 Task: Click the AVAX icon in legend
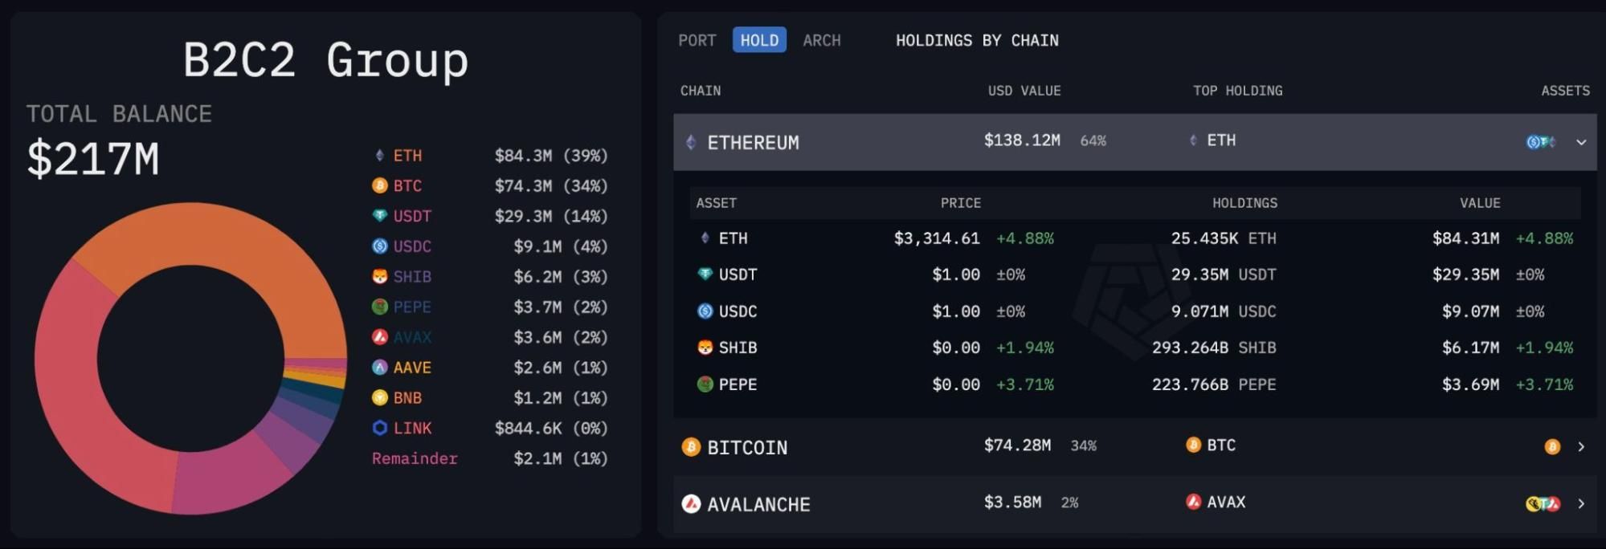pyautogui.click(x=380, y=337)
